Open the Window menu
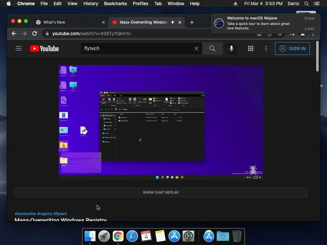327x245 pixels. tap(176, 4)
